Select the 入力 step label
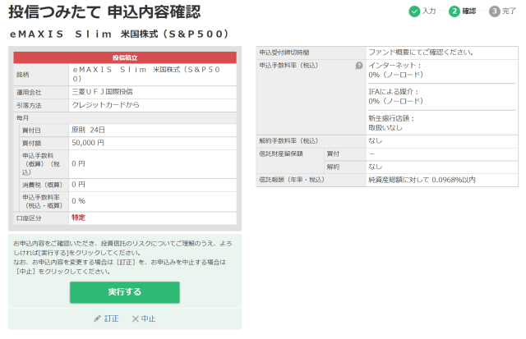Screen dimensions: 526x339 pyautogui.click(x=429, y=11)
